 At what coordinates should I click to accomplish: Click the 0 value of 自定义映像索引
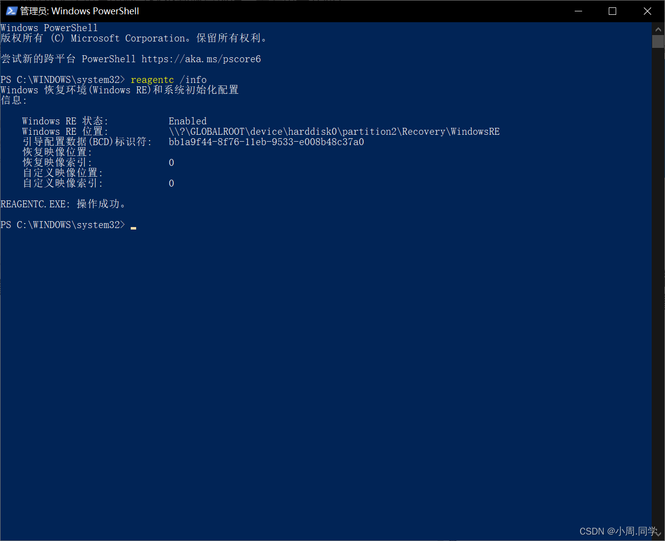point(171,183)
